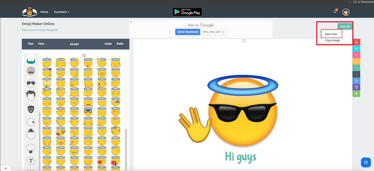Open the notifications bell

(x=335, y=12)
